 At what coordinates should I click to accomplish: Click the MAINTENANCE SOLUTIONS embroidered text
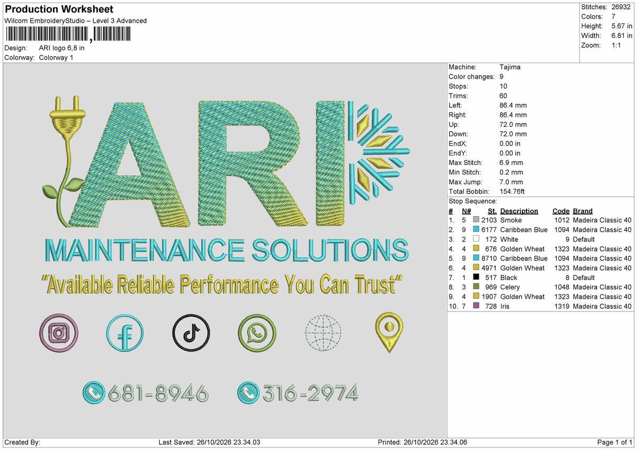click(x=227, y=250)
